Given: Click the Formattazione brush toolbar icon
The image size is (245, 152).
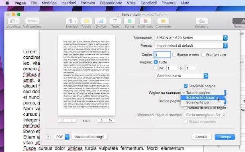Looking at the screenshot, I should 239,21.
